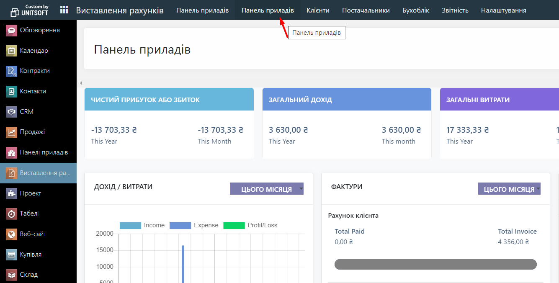Collapse the sidebar using the small left arrow
This screenshot has width=559, height=283.
pos(81,83)
